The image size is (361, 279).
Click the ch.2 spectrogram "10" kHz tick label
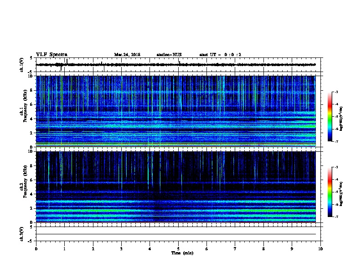click(x=31, y=151)
